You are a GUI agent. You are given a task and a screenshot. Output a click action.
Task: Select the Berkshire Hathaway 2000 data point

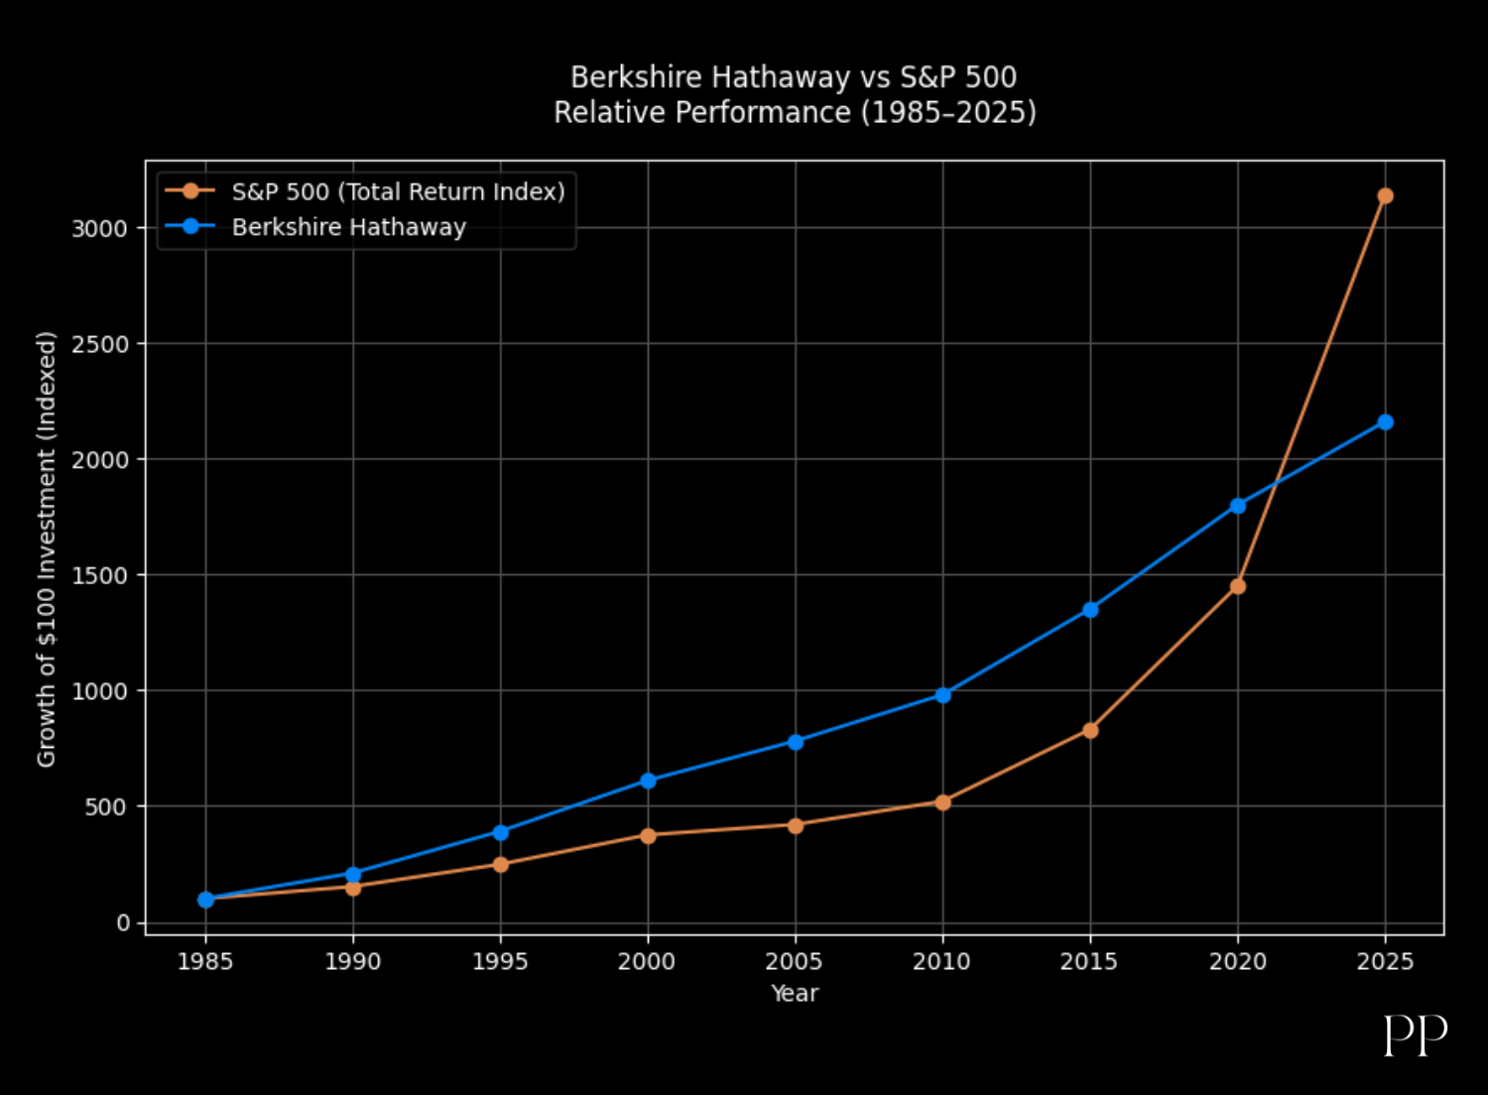click(648, 781)
